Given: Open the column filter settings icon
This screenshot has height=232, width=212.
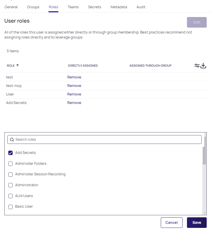Looking at the screenshot, I should [x=197, y=65].
